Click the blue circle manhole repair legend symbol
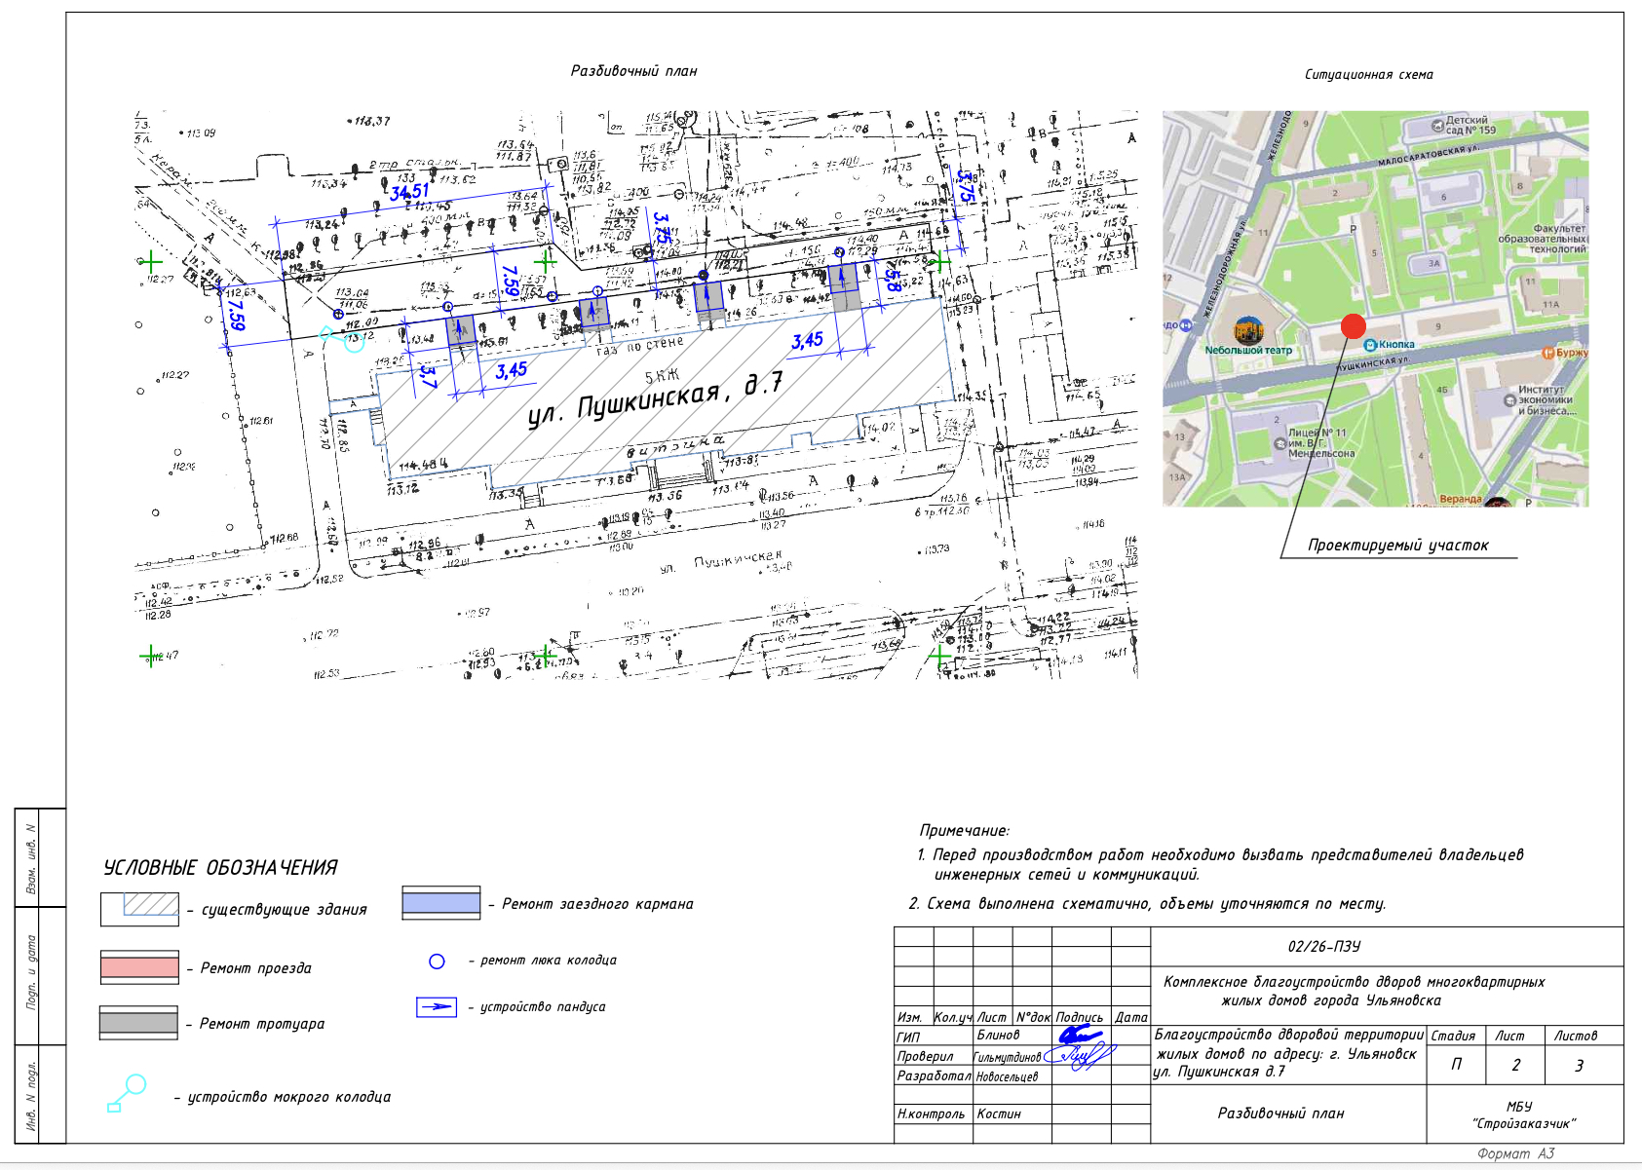Viewport: 1642px width, 1170px height. point(437,962)
